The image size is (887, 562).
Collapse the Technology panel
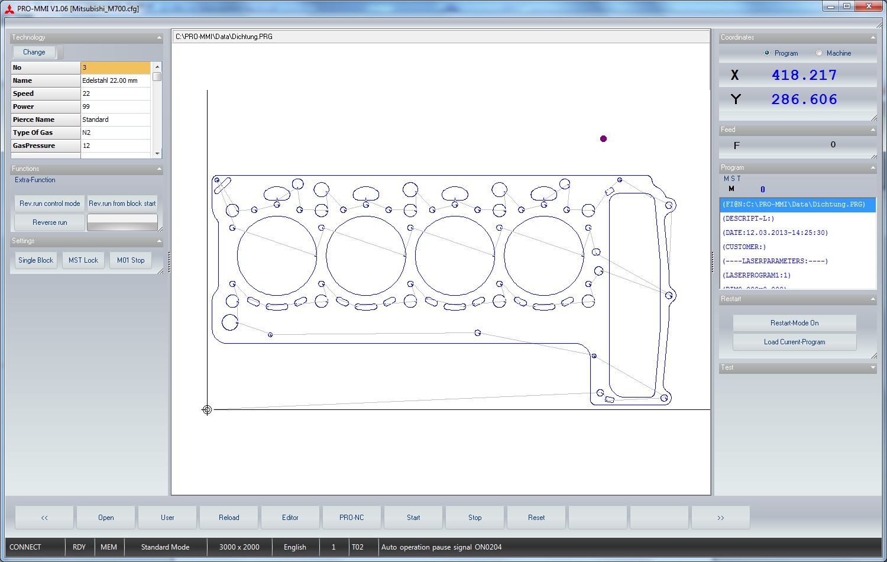tap(159, 37)
